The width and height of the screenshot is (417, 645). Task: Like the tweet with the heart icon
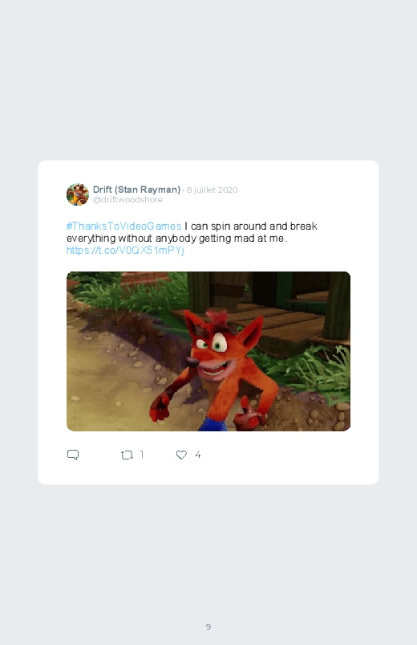click(x=181, y=455)
